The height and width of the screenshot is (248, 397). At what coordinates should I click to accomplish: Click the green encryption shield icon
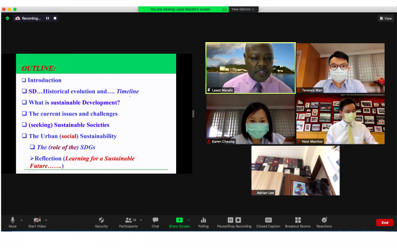(x=7, y=18)
